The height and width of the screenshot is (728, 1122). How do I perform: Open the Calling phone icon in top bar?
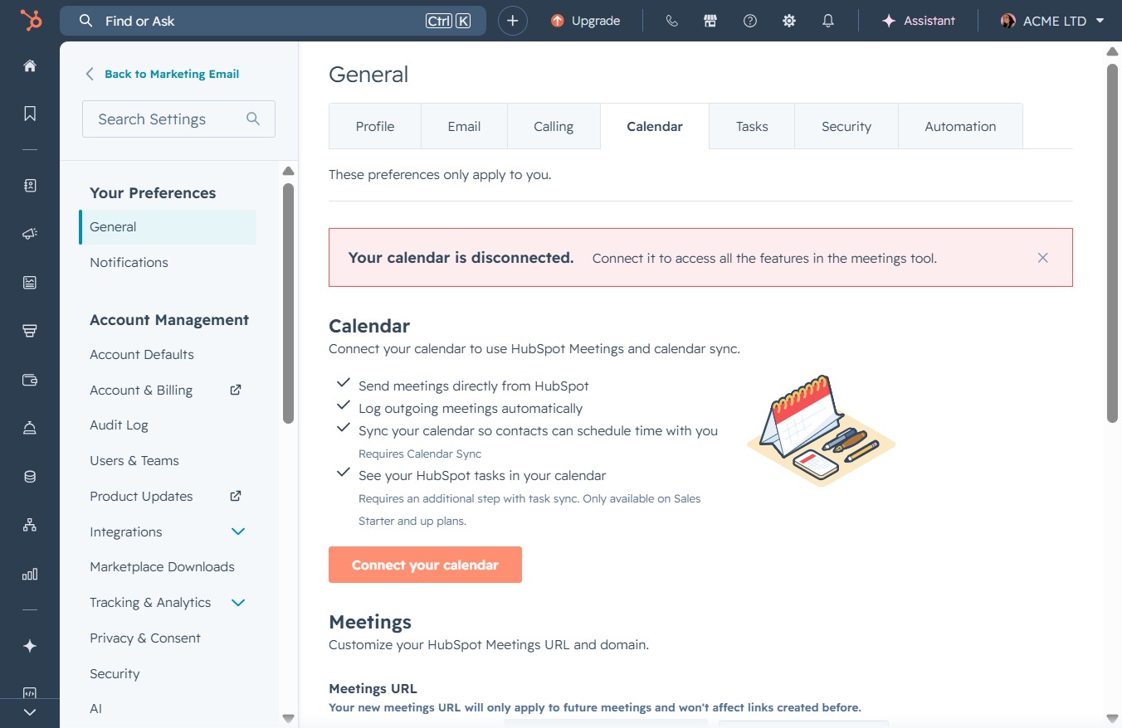[x=672, y=21]
